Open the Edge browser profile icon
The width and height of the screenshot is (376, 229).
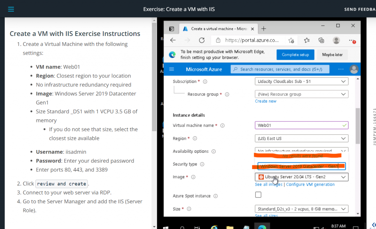(336, 40)
